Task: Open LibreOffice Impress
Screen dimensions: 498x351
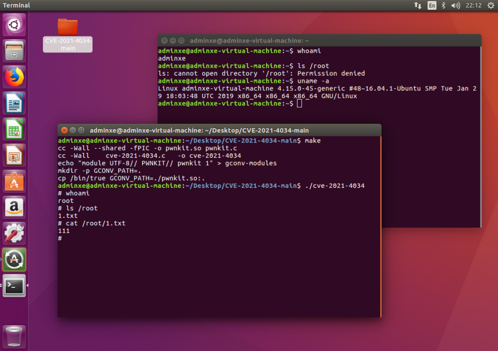Action: click(14, 155)
